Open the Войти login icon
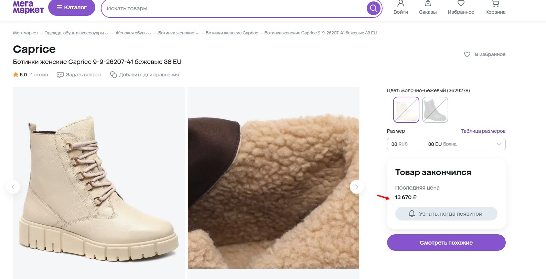Viewport: 546px width, 279px height. point(401,4)
